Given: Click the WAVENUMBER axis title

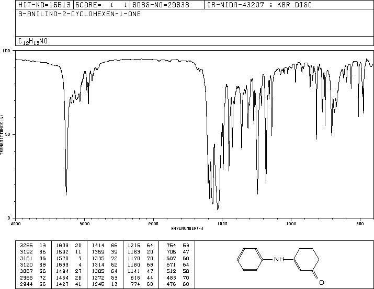Looking at the screenshot, I should coord(187,228).
